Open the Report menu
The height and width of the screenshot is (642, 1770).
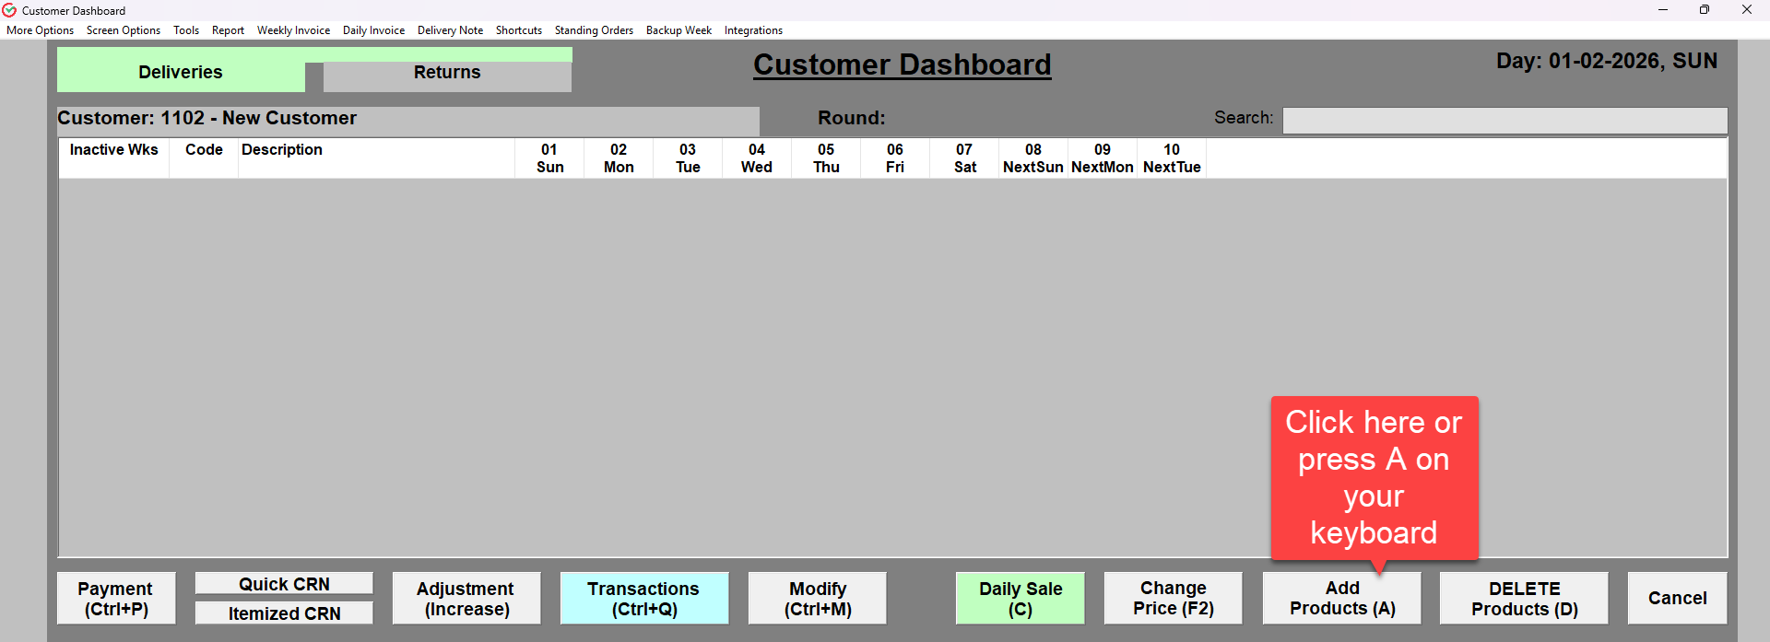click(x=228, y=30)
